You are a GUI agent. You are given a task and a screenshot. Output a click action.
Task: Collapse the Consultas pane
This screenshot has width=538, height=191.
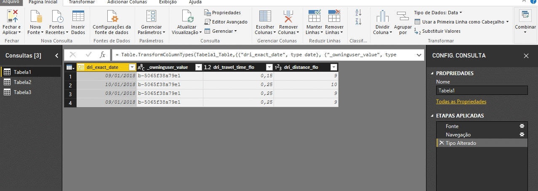tap(57, 55)
